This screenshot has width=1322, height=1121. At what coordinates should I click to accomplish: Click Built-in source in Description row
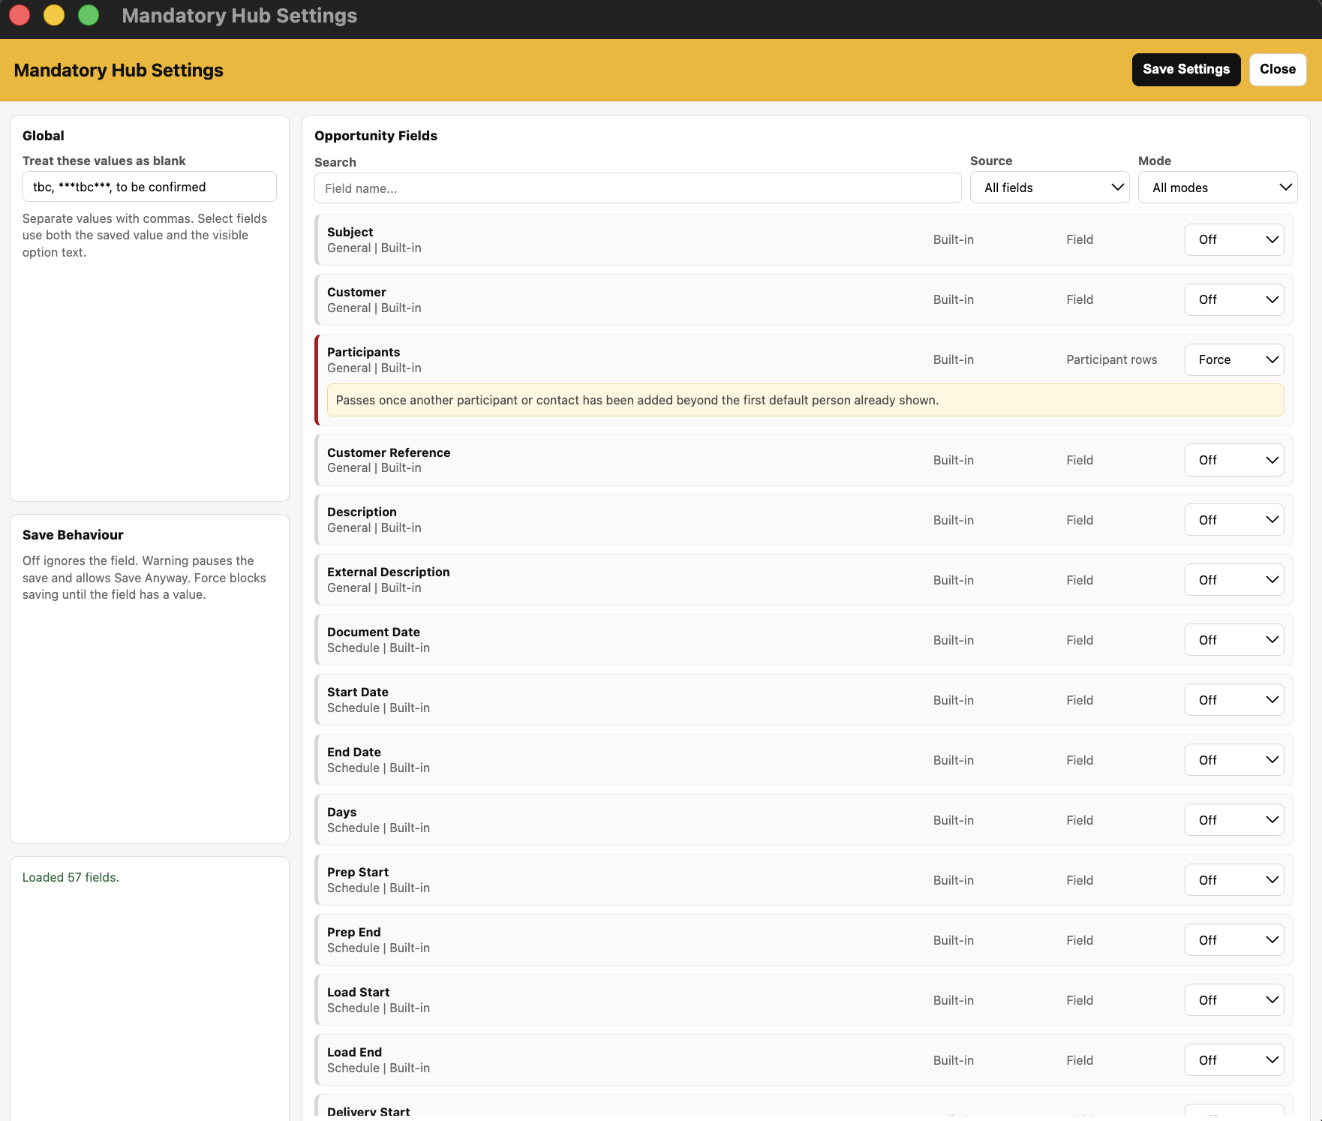(x=953, y=520)
